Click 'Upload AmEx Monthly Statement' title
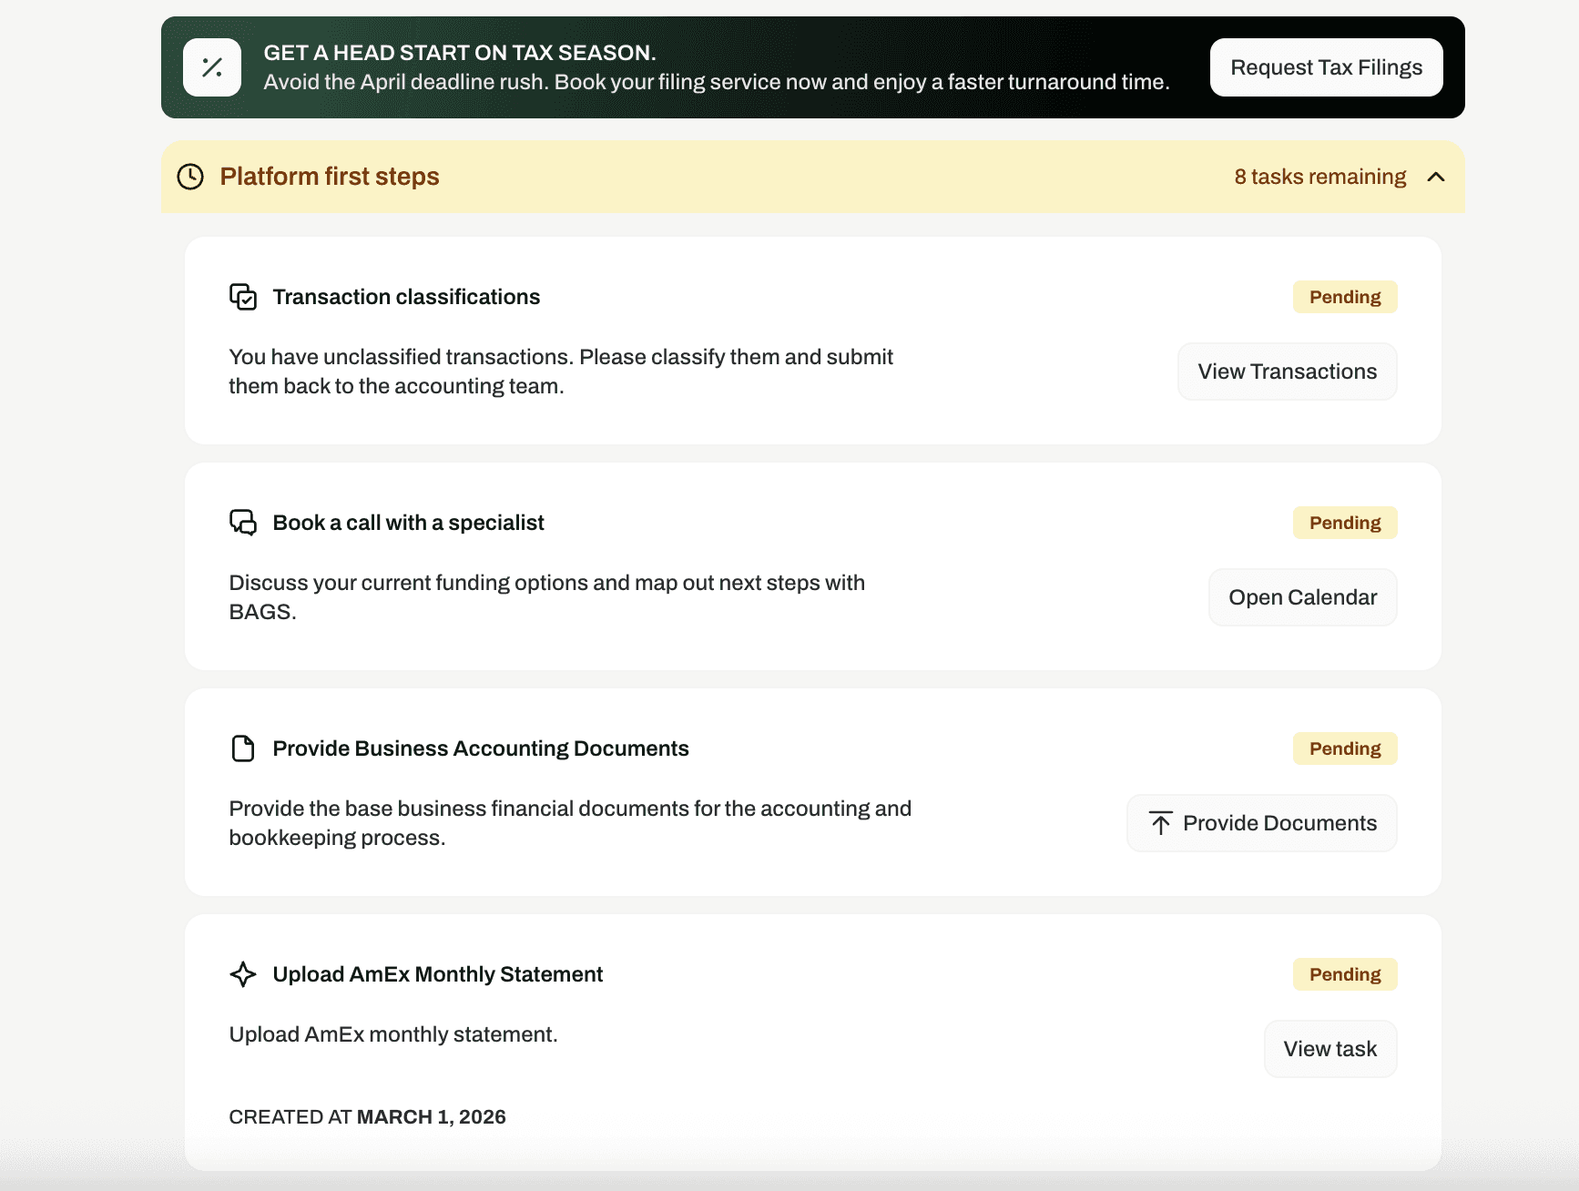This screenshot has height=1191, width=1579. pyautogui.click(x=438, y=974)
